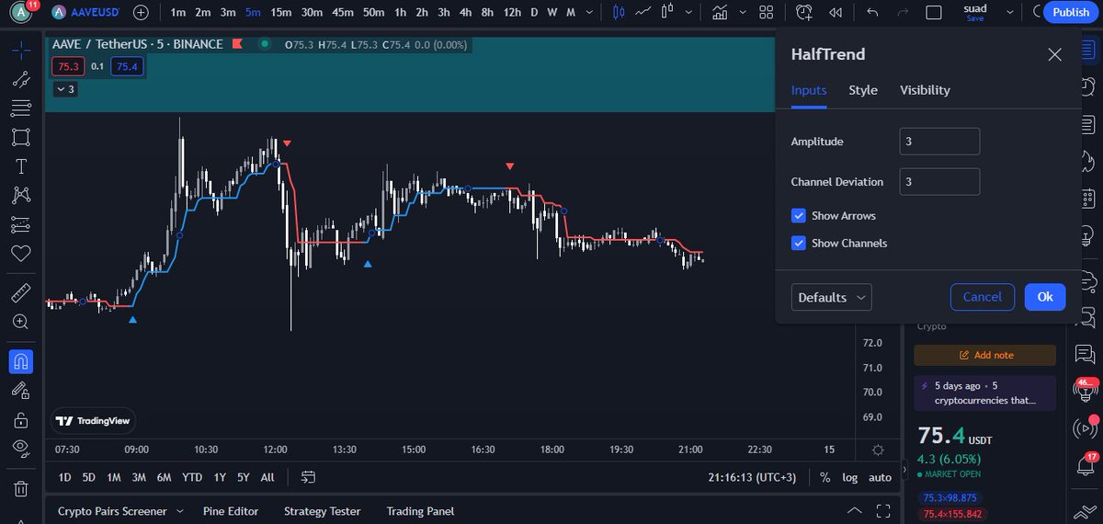
Task: Set the date range to 1D
Action: tap(64, 477)
